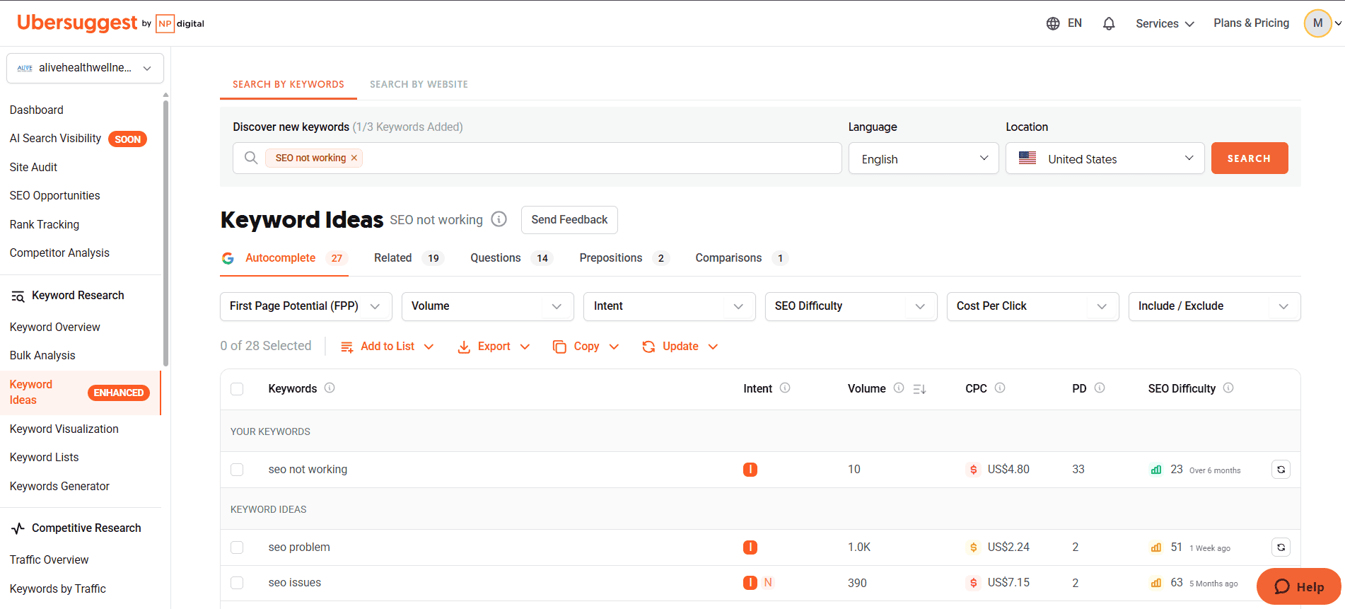Open the Export dropdown
Viewport: 1345px width, 609px height.
coord(494,347)
